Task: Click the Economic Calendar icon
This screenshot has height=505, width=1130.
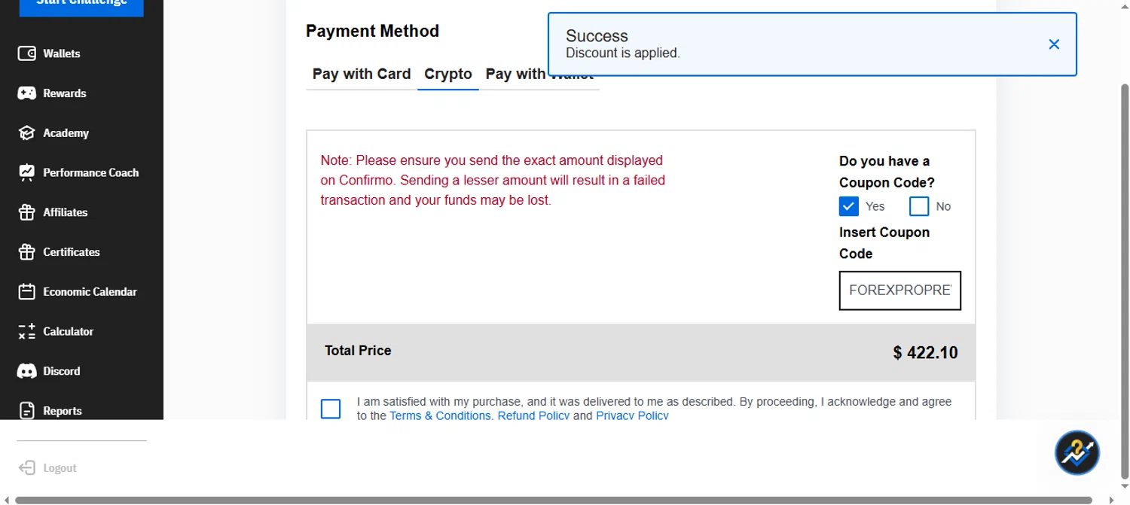Action: [27, 291]
